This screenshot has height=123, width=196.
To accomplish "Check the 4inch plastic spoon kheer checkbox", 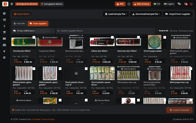I will coord(112,69).
